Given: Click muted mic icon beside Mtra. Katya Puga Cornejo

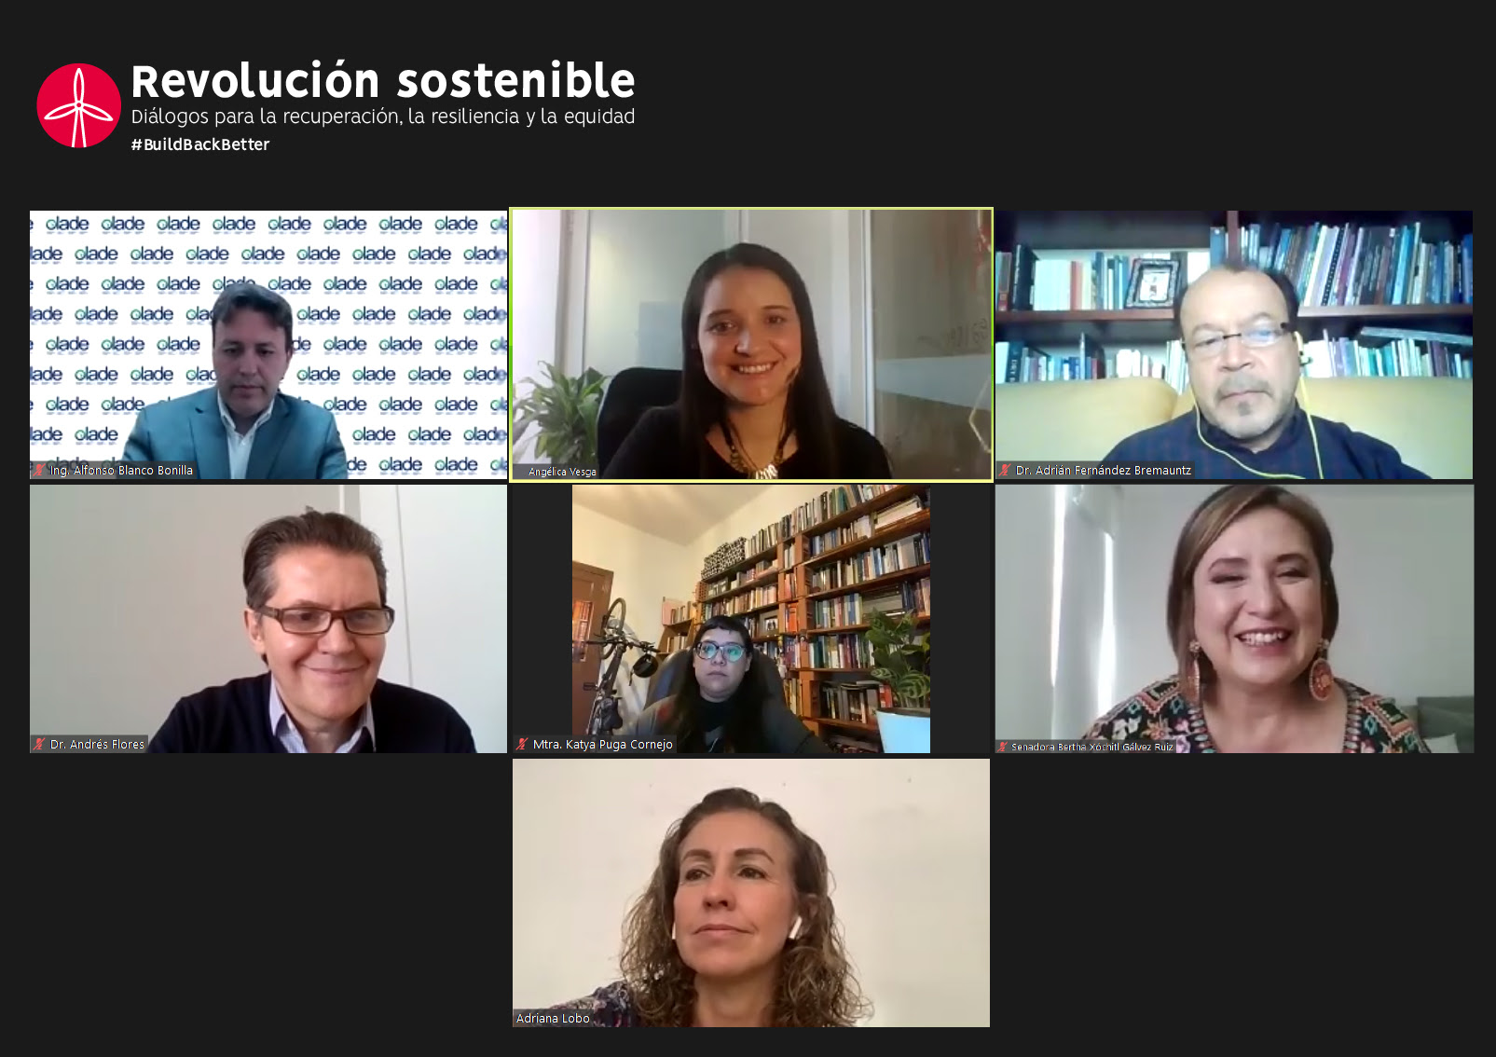Looking at the screenshot, I should (522, 744).
